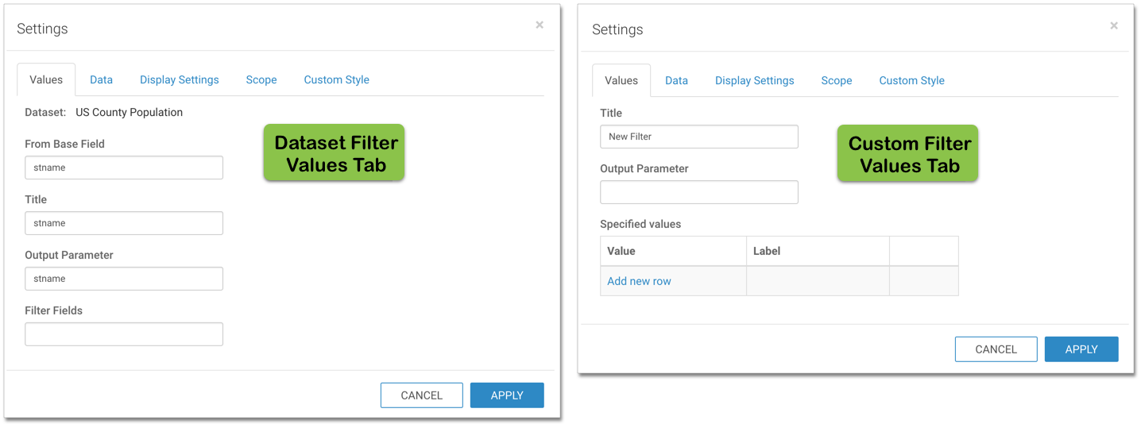The image size is (1141, 424).
Task: Switch to Display Settings in Dataset Filter dialog
Action: 179,79
